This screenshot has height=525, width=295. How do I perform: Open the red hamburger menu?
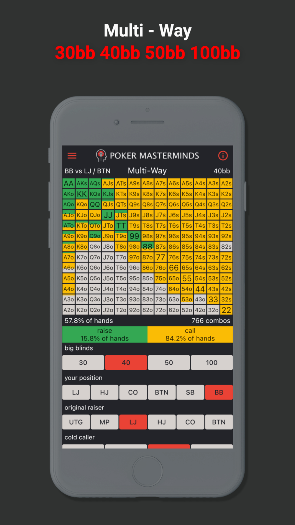(x=72, y=156)
